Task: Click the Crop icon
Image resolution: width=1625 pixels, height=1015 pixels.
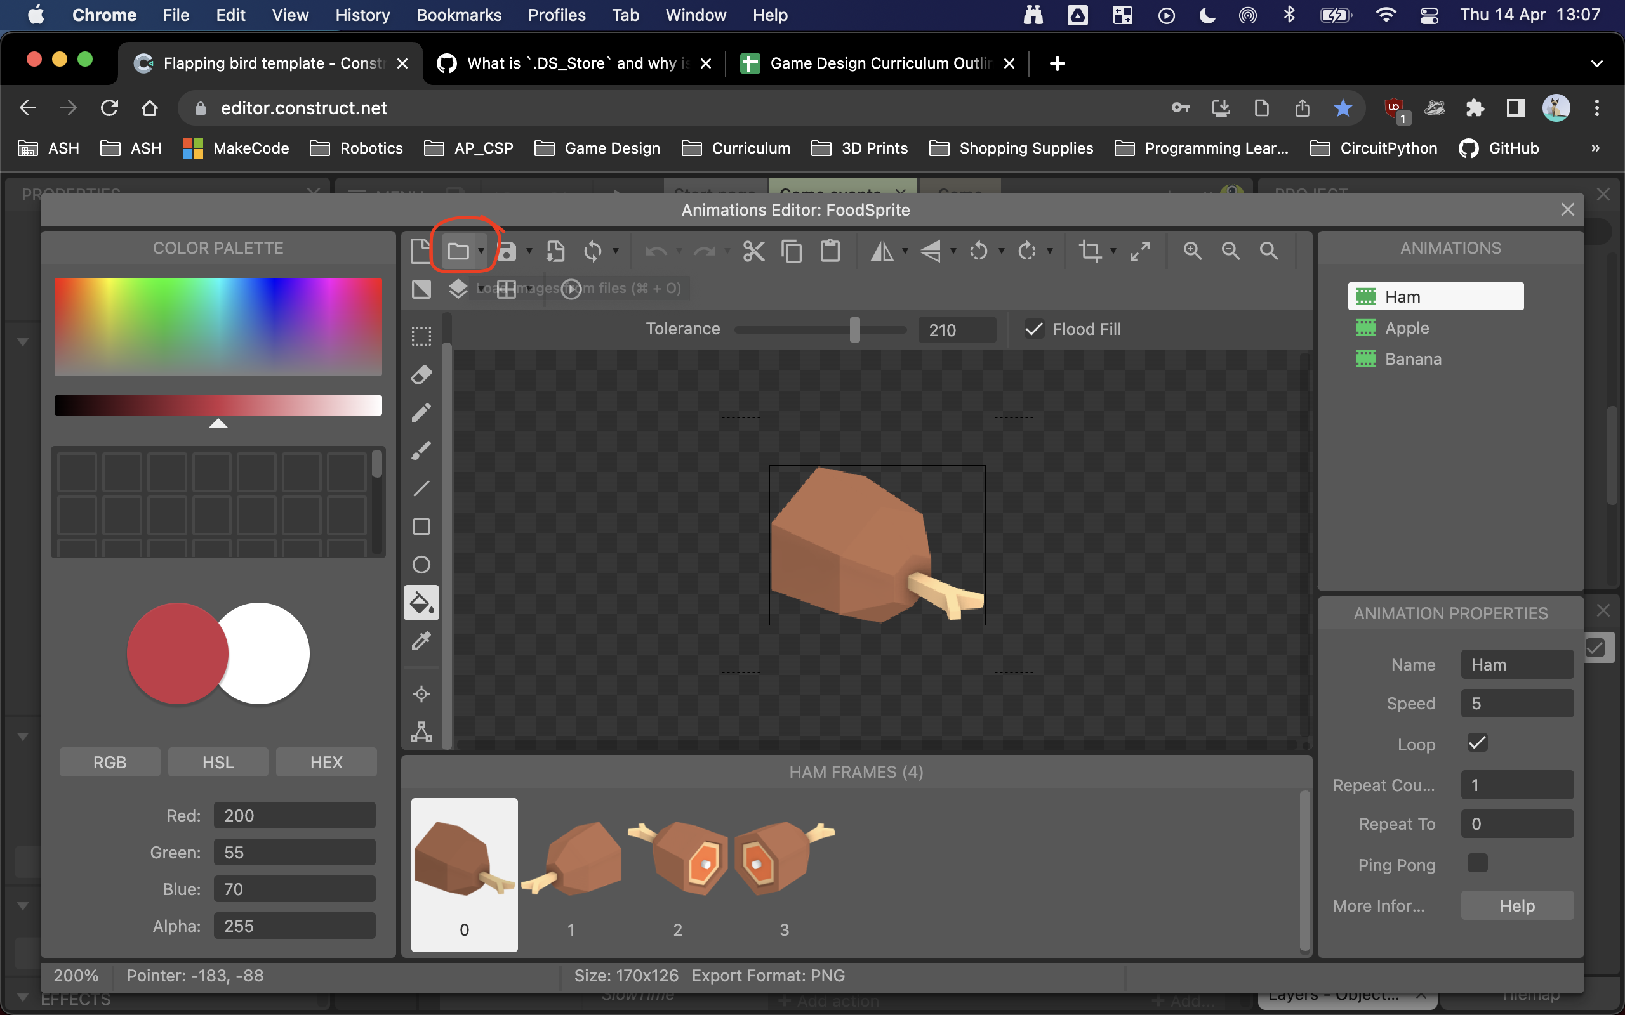Action: (1090, 251)
